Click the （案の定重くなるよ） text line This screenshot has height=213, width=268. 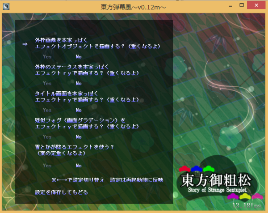point(61,153)
